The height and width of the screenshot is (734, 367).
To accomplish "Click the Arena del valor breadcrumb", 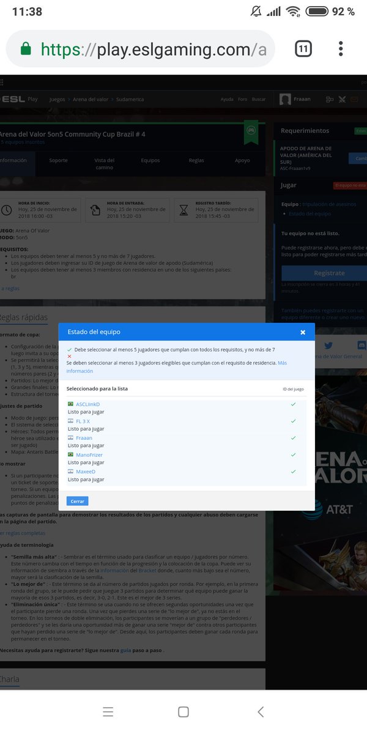I will click(x=92, y=99).
